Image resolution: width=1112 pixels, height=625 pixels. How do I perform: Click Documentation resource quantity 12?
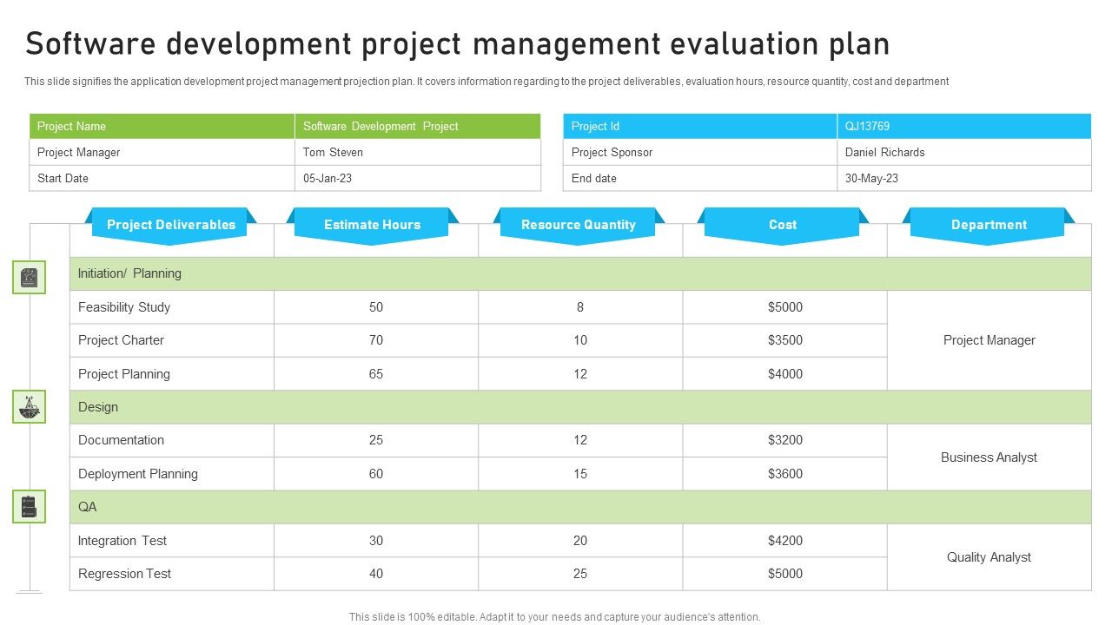[x=580, y=440]
